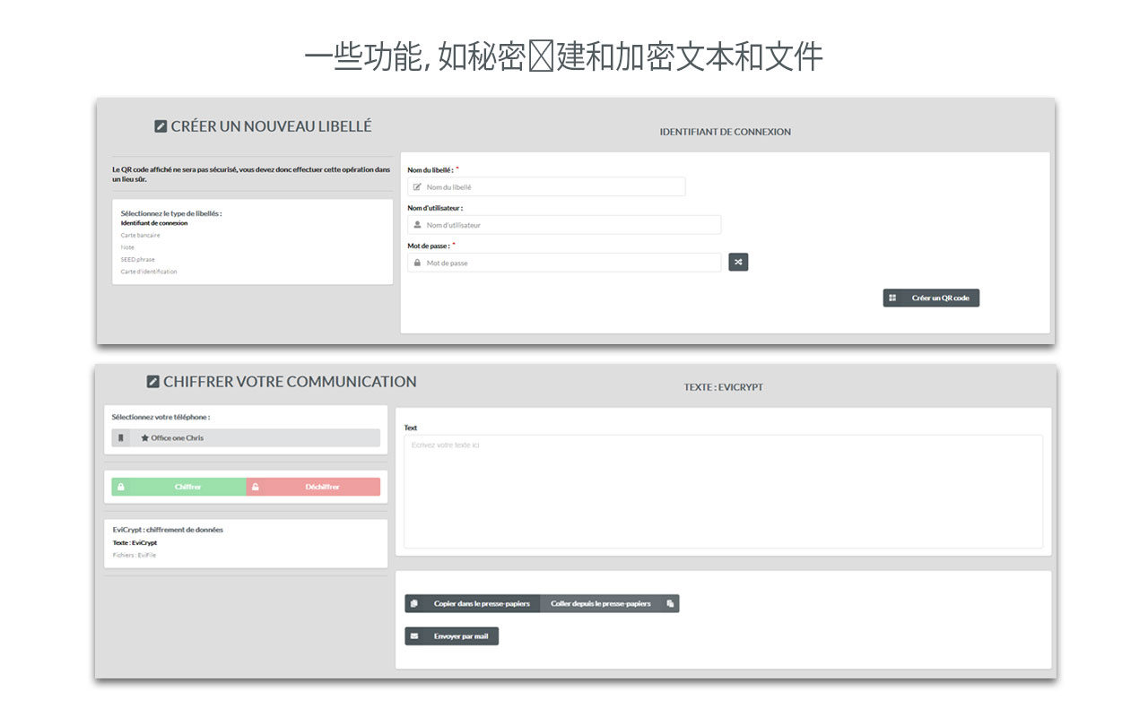Click the password generator shuffle icon

coord(738,262)
